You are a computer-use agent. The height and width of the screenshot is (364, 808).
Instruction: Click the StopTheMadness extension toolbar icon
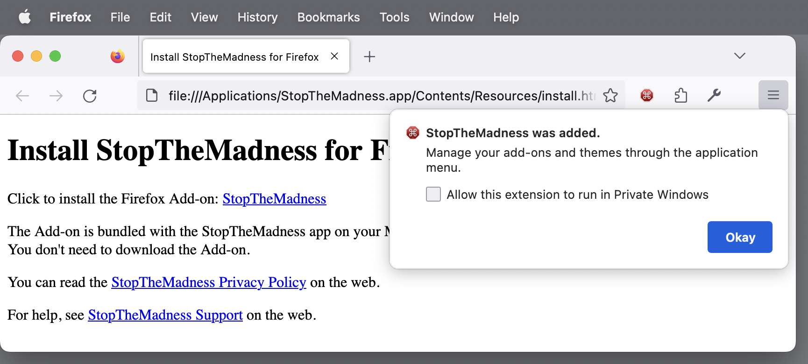click(x=646, y=96)
